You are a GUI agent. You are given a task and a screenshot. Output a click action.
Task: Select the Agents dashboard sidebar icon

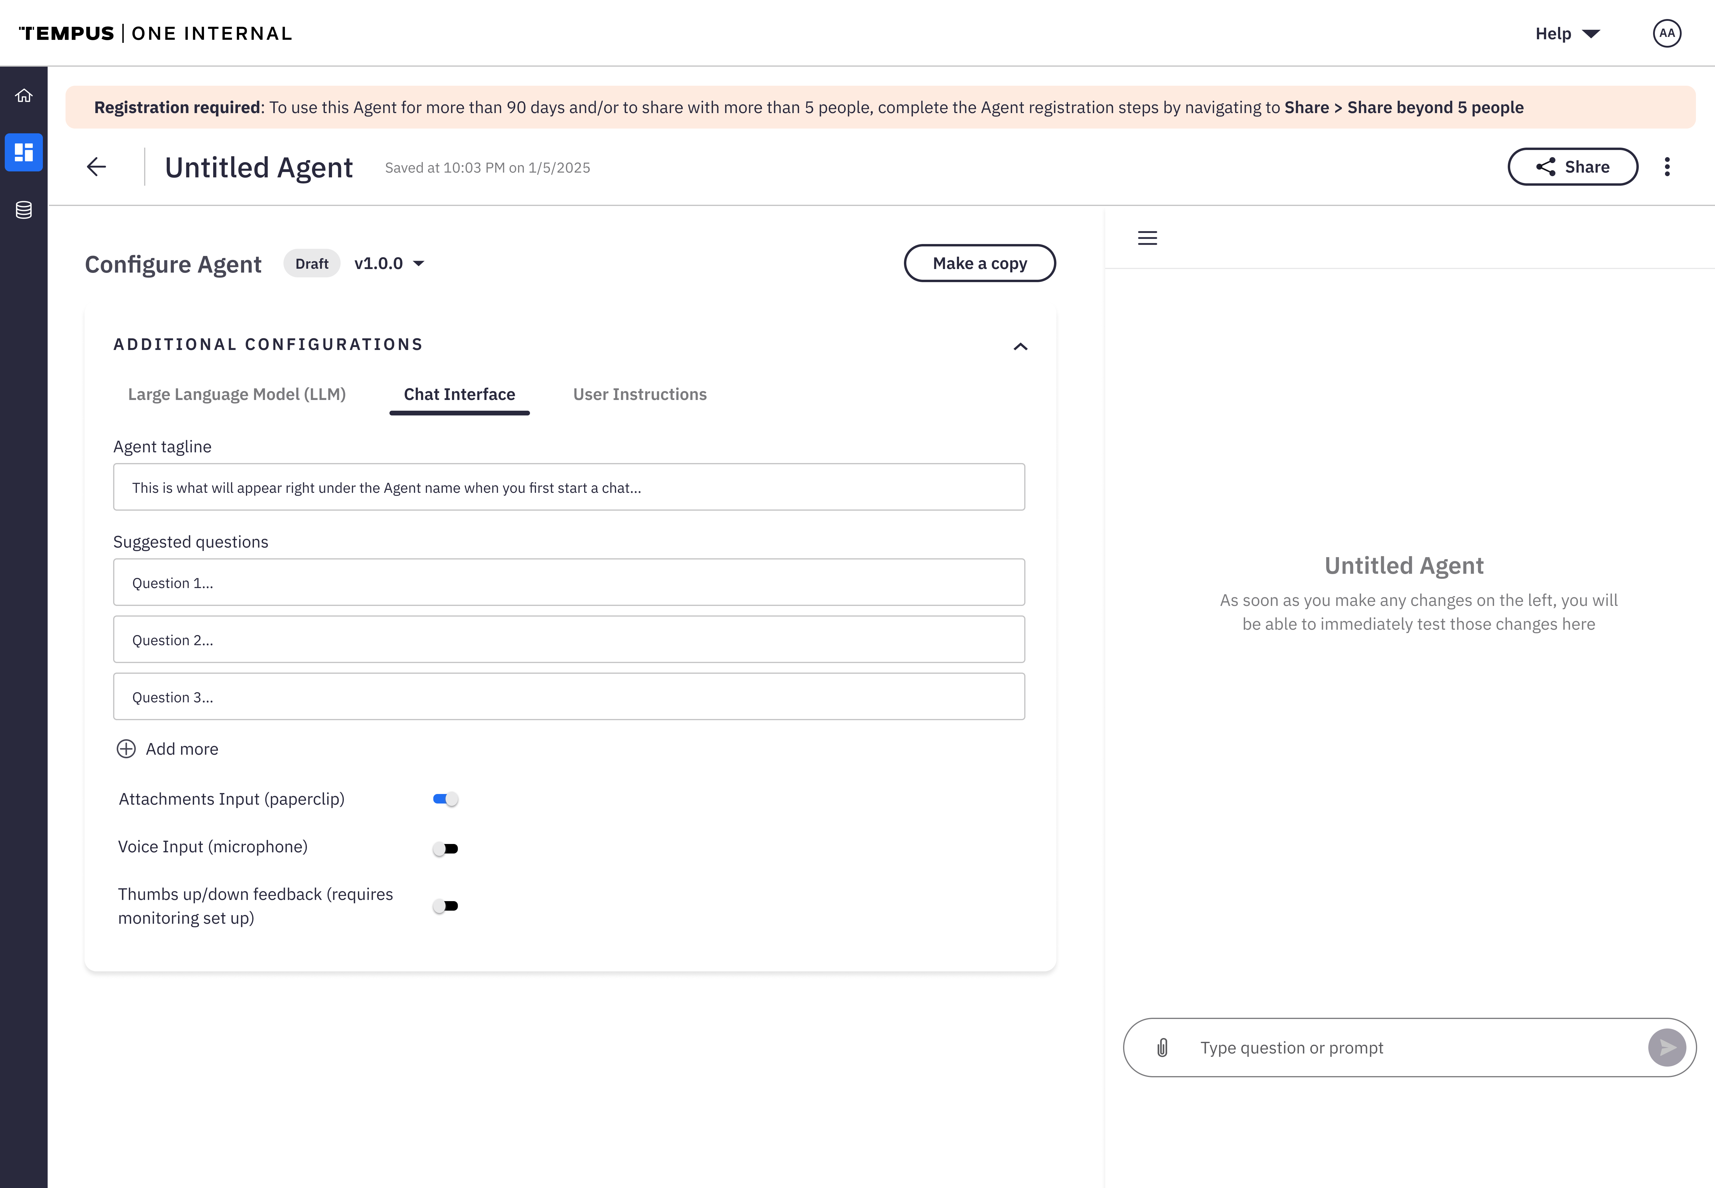point(24,153)
